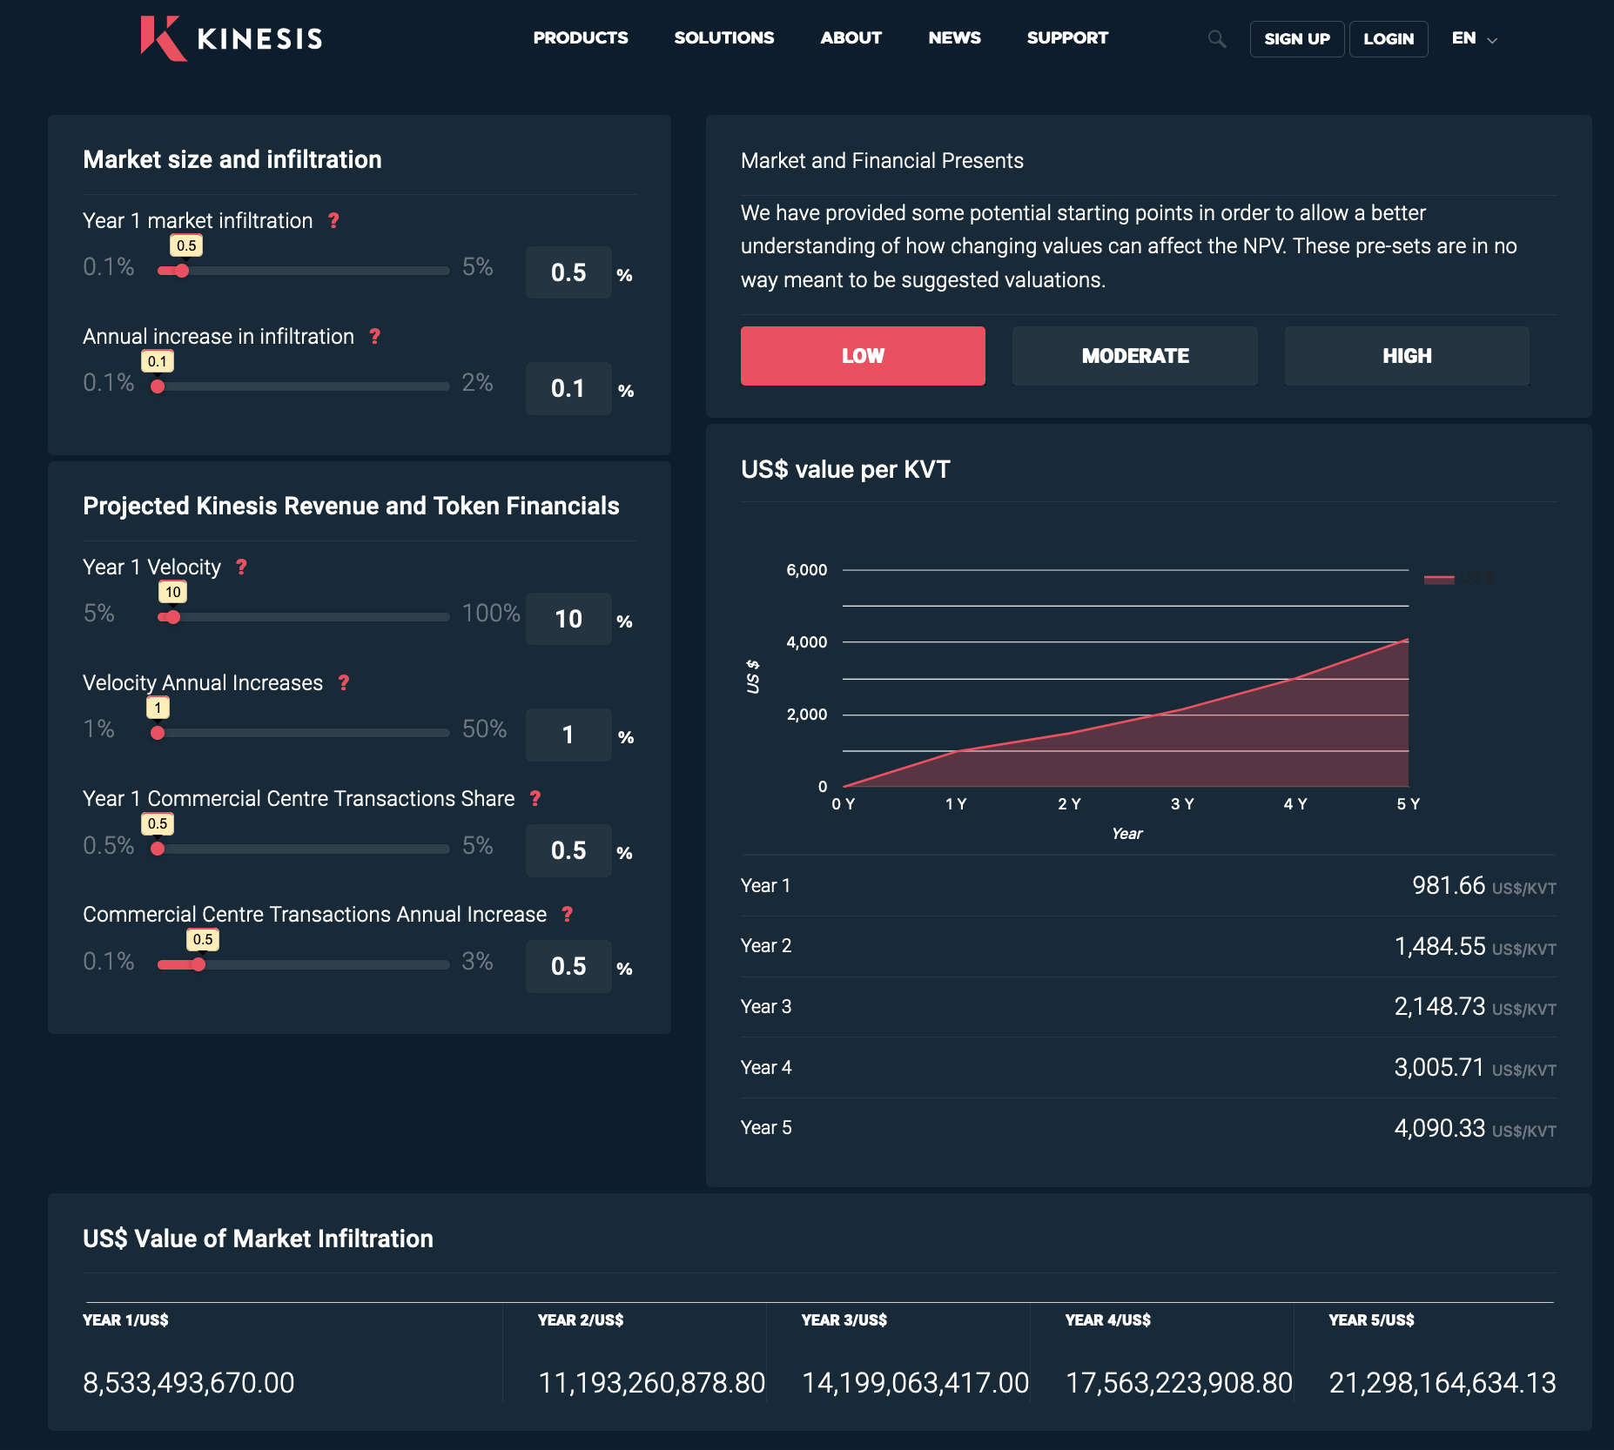Click the US$ value per KVT heading

pos(845,470)
